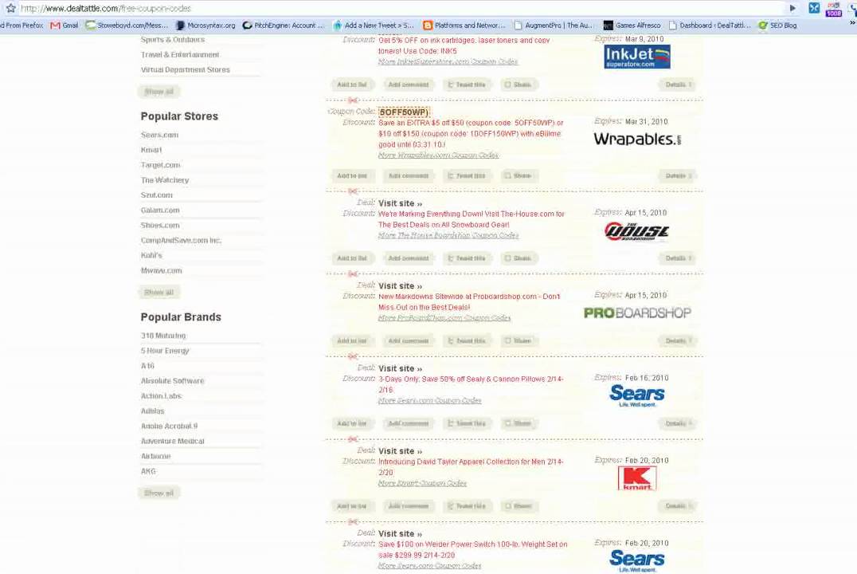Add the Wrapables coupon to list

tap(352, 175)
